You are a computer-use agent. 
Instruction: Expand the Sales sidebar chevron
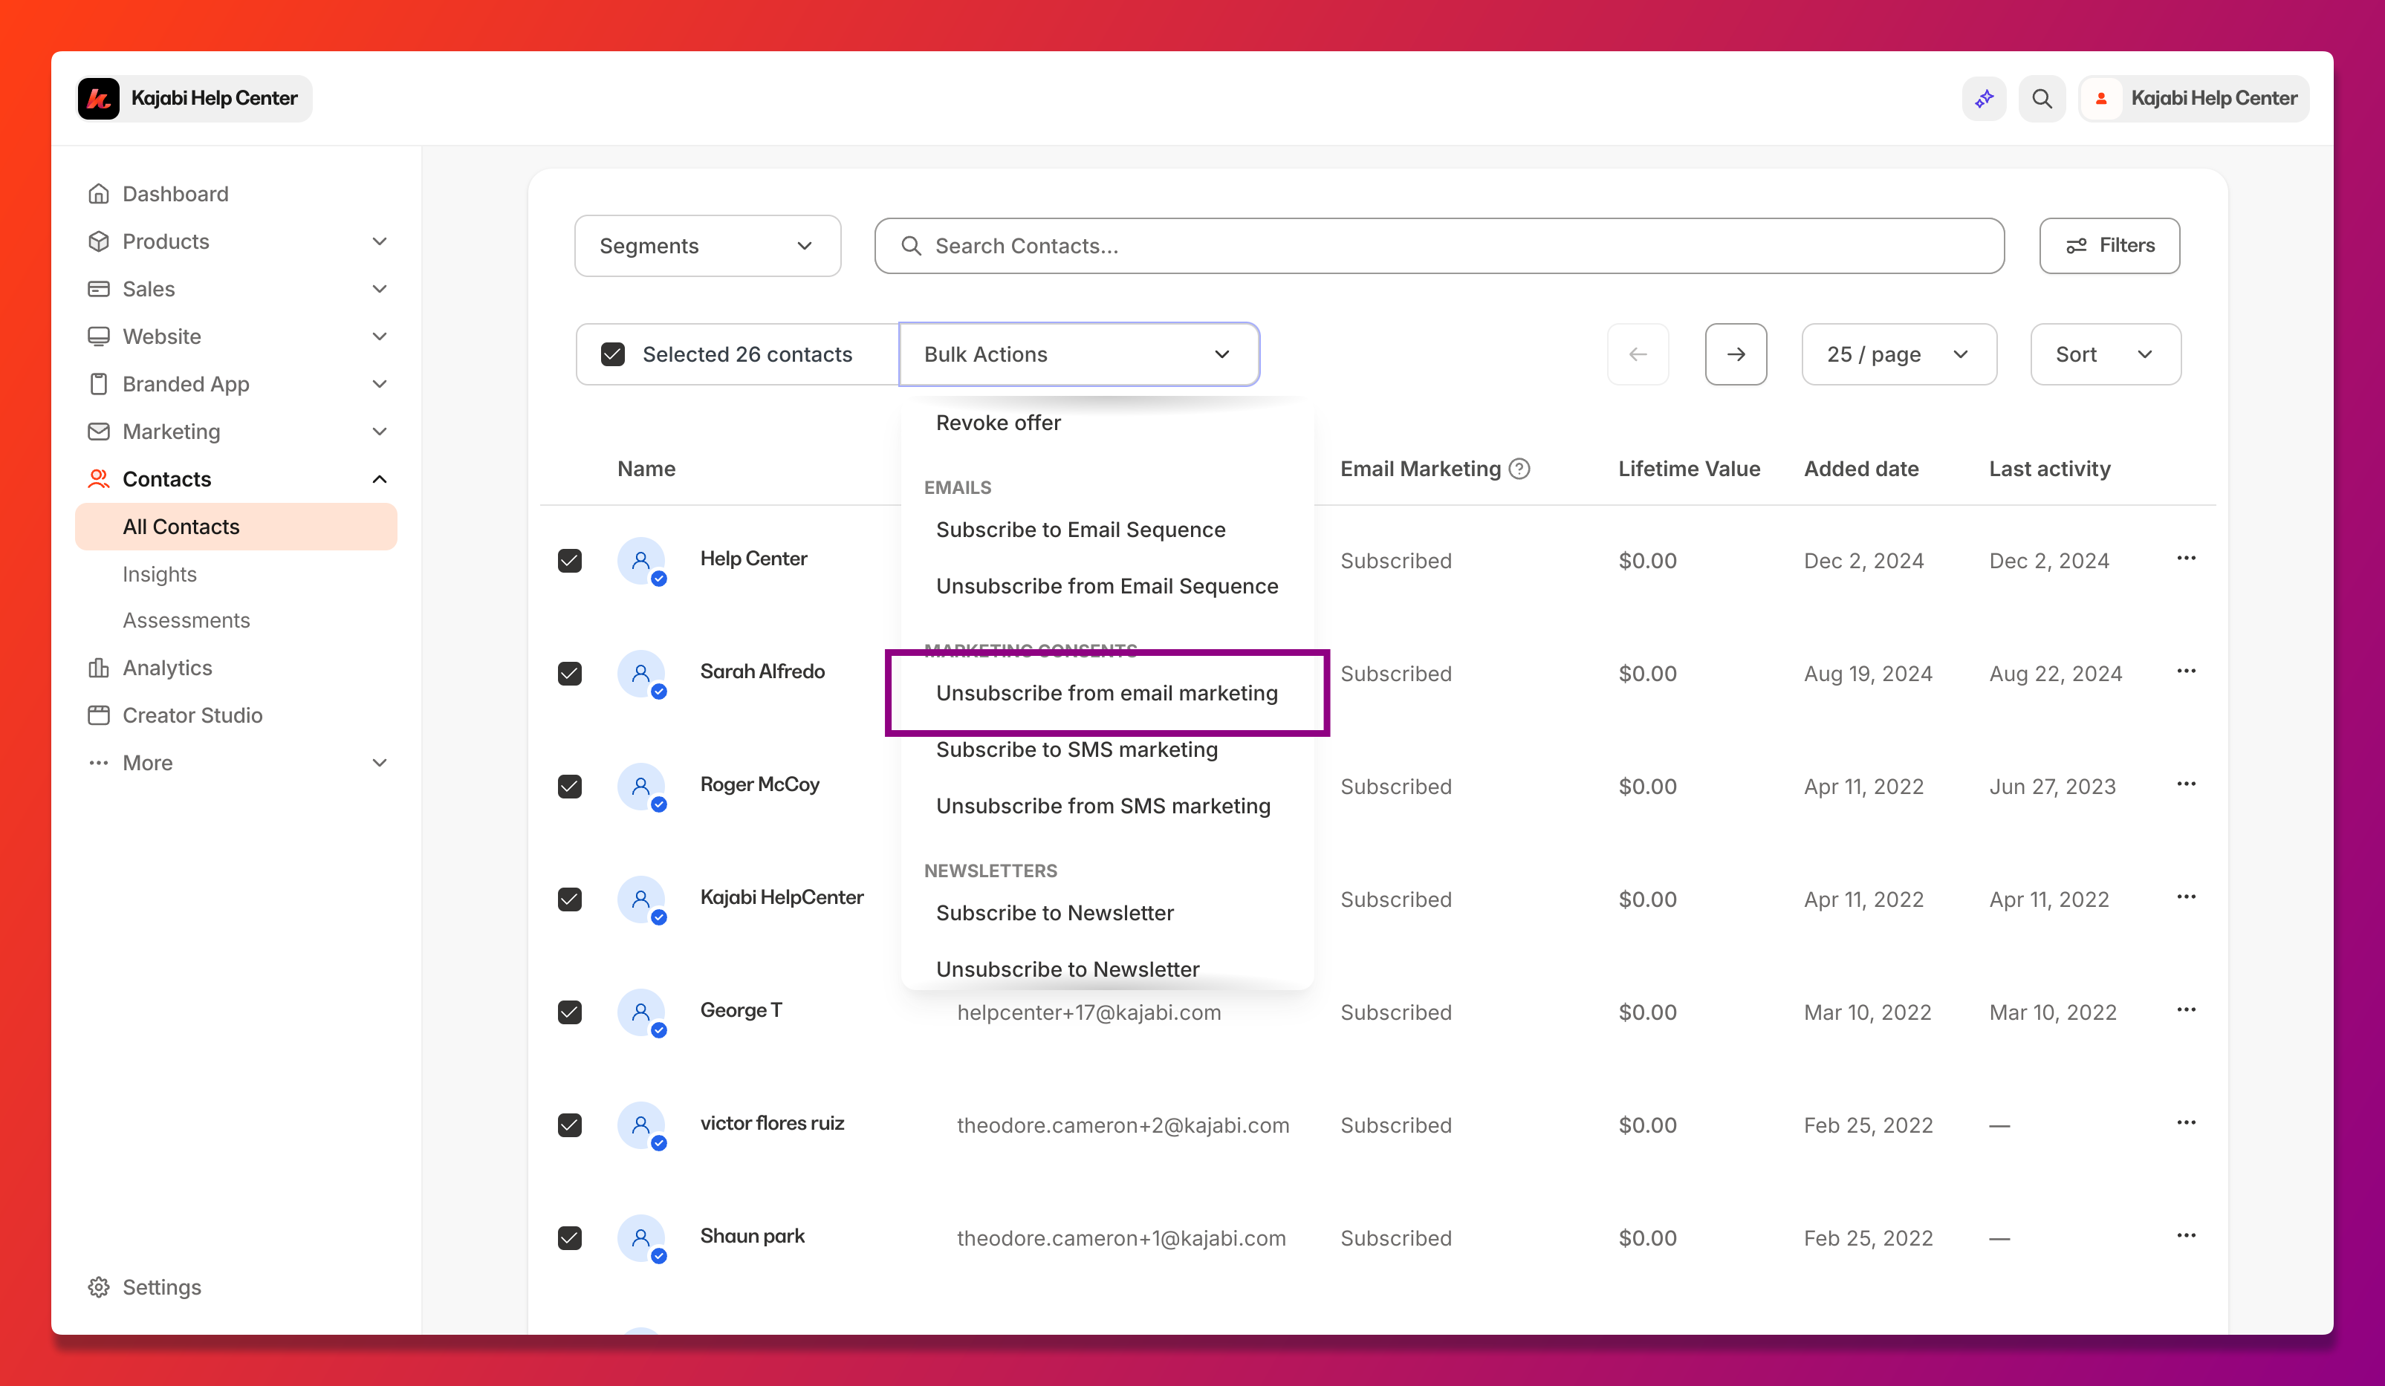click(x=380, y=288)
